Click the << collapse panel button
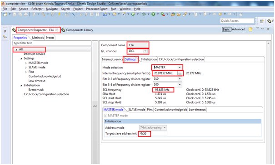Screen dimensions: 275x165 (x=95, y=106)
